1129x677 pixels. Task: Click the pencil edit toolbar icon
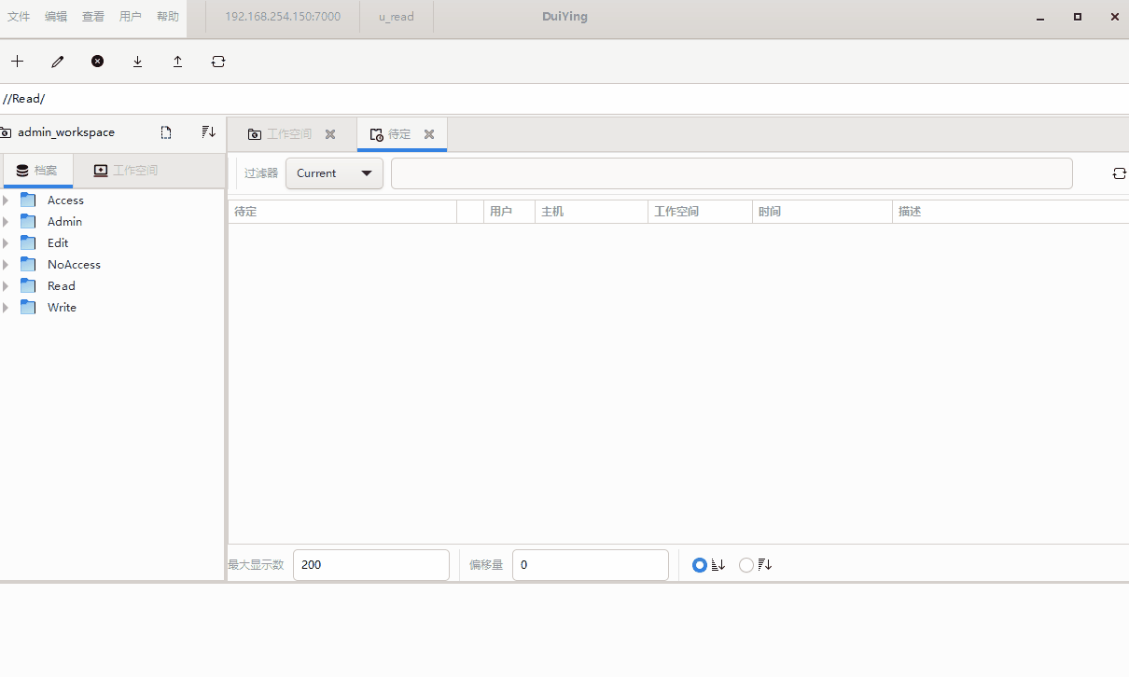58,62
